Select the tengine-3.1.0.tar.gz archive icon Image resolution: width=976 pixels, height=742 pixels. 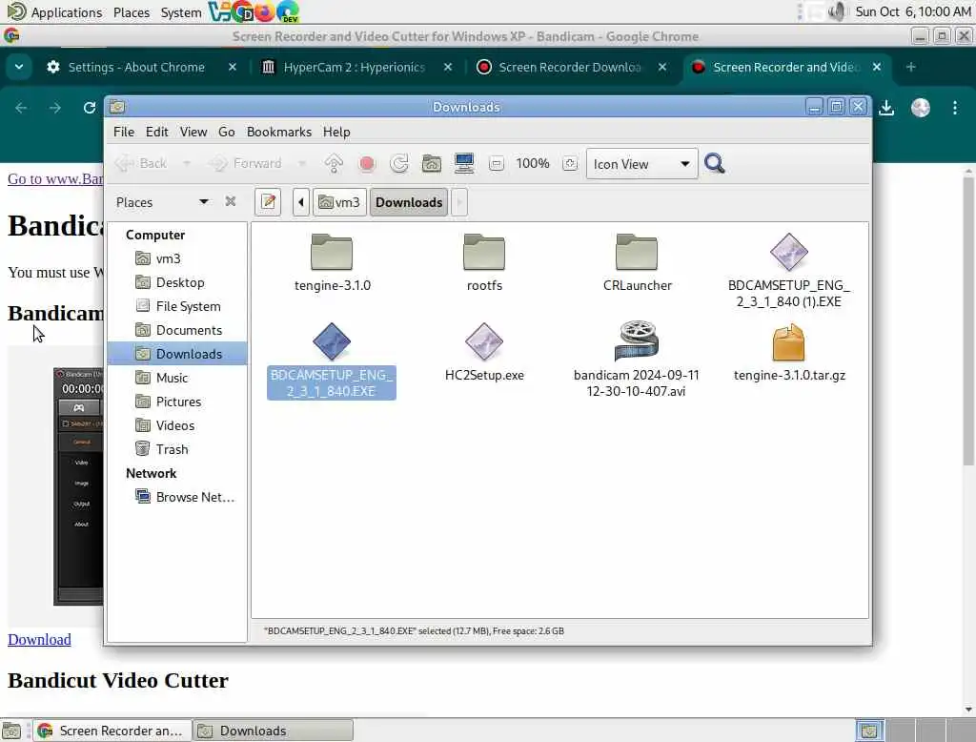pyautogui.click(x=788, y=342)
